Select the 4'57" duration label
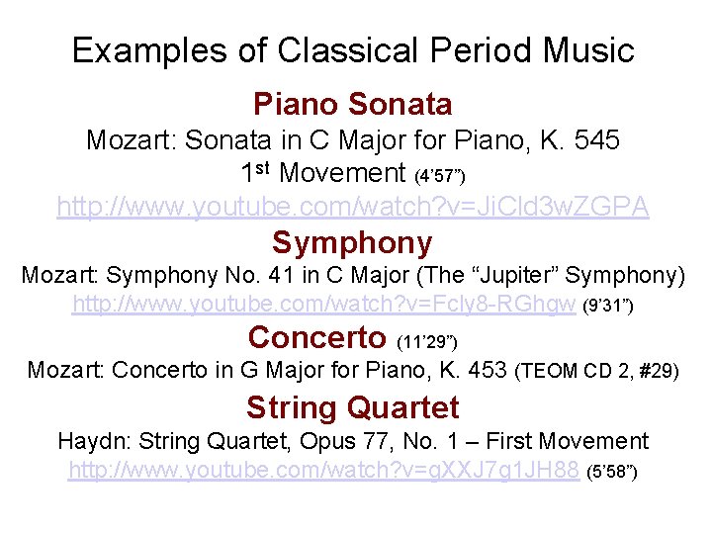This screenshot has width=712, height=534. click(440, 176)
